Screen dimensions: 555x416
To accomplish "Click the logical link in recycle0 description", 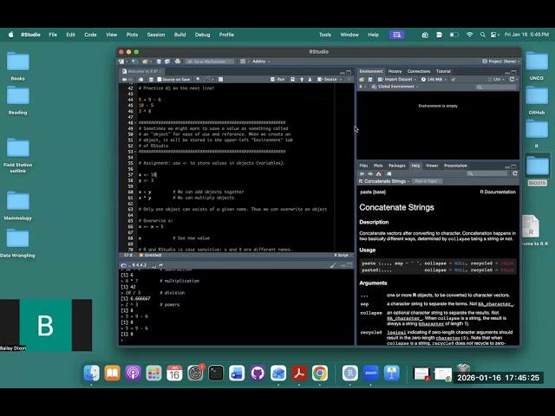I will (x=396, y=332).
